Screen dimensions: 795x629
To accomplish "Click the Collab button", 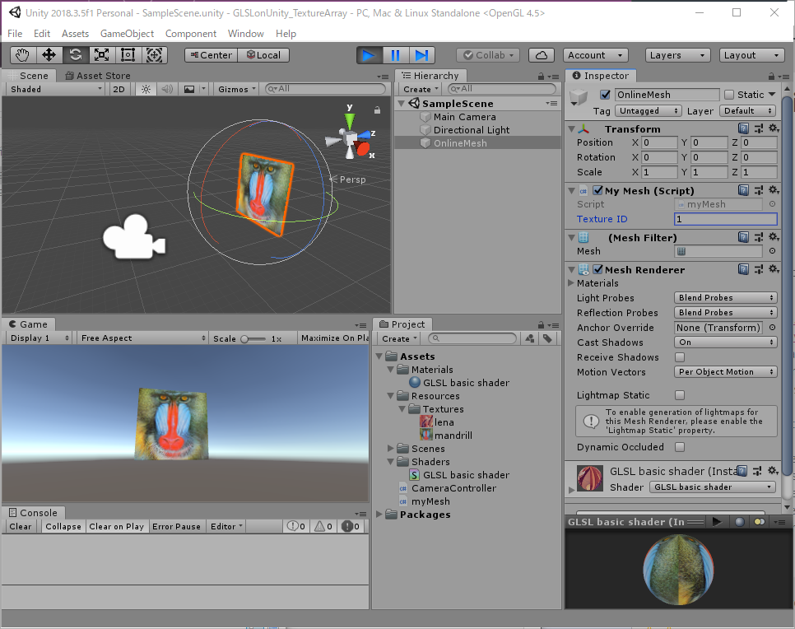I will (x=488, y=55).
